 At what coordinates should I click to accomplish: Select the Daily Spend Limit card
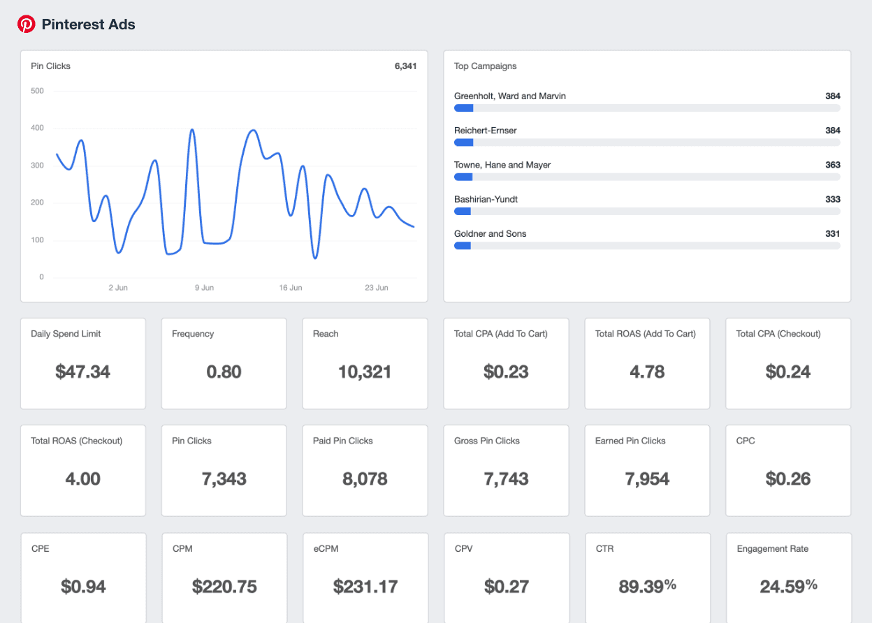(x=82, y=363)
